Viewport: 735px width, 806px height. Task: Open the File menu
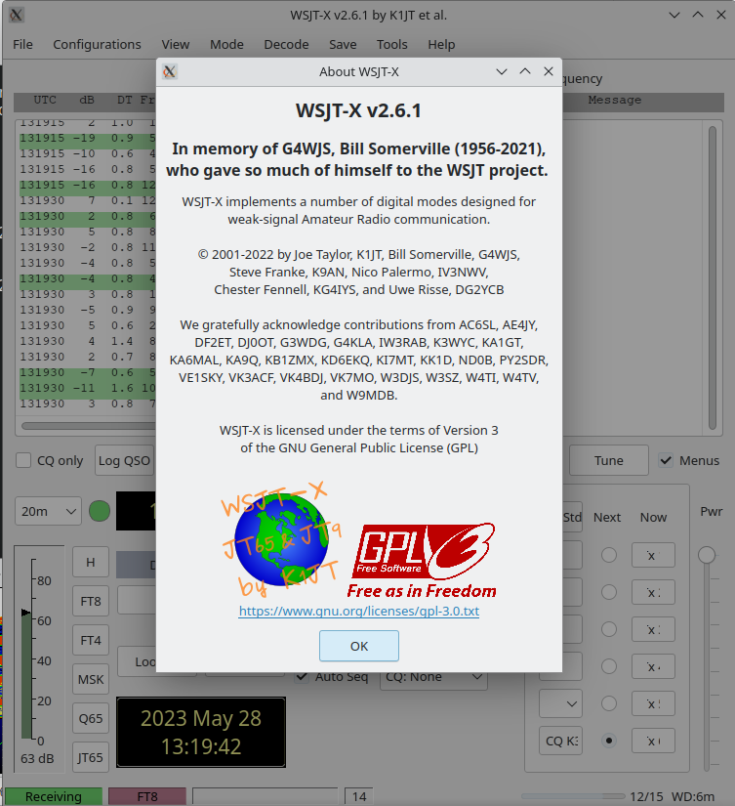tap(22, 44)
